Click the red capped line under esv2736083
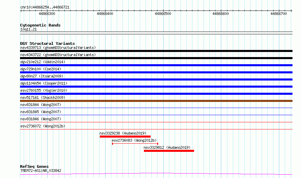 click(x=135, y=144)
